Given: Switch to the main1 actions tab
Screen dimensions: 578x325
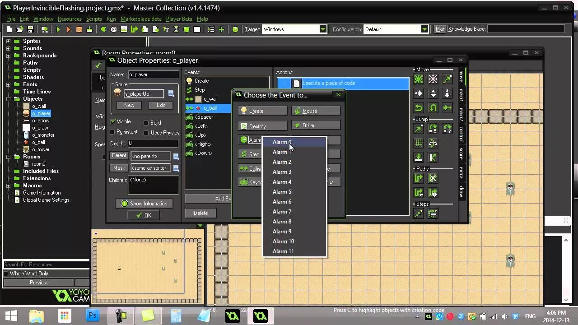Looking at the screenshot, I should tap(461, 95).
